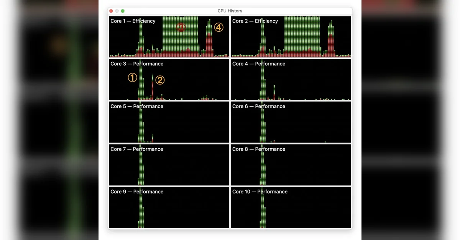
Task: Click the CPU History title text
Action: pos(230,11)
